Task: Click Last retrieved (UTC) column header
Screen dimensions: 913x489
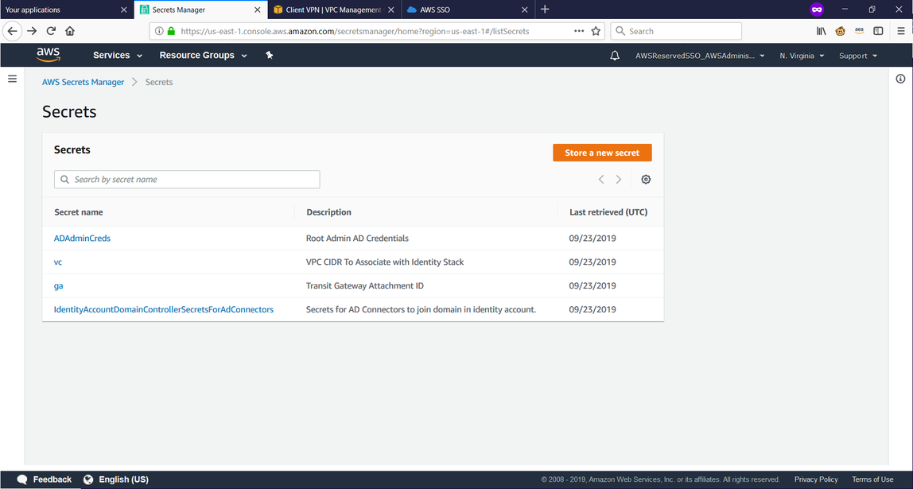Action: point(608,212)
